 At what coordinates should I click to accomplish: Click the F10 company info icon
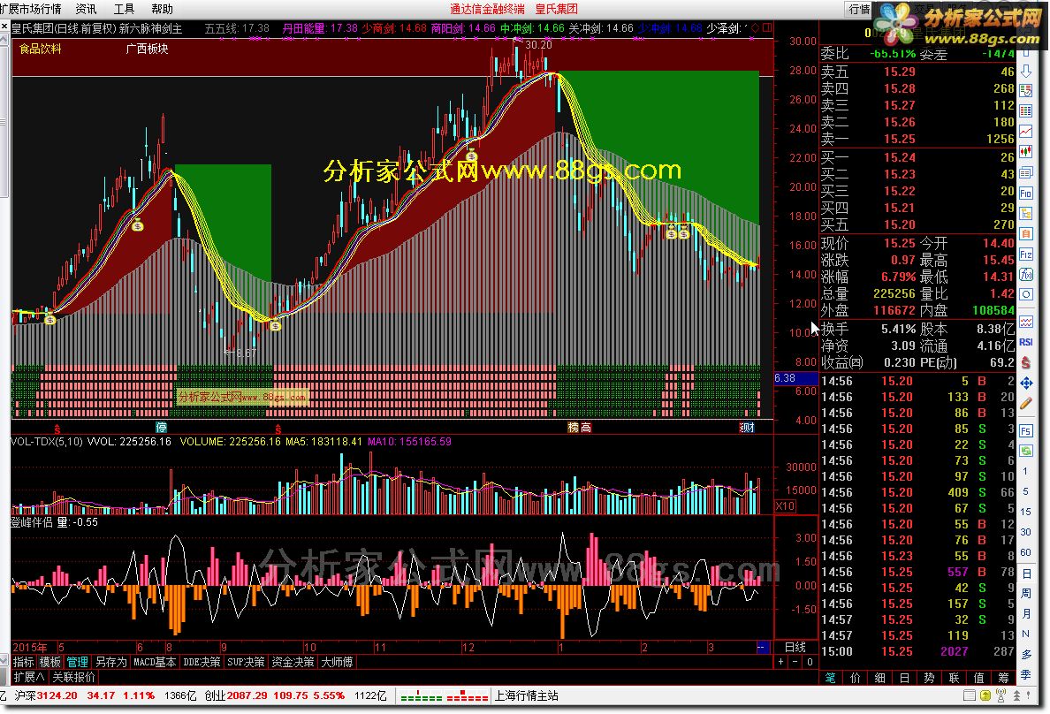point(1025,193)
